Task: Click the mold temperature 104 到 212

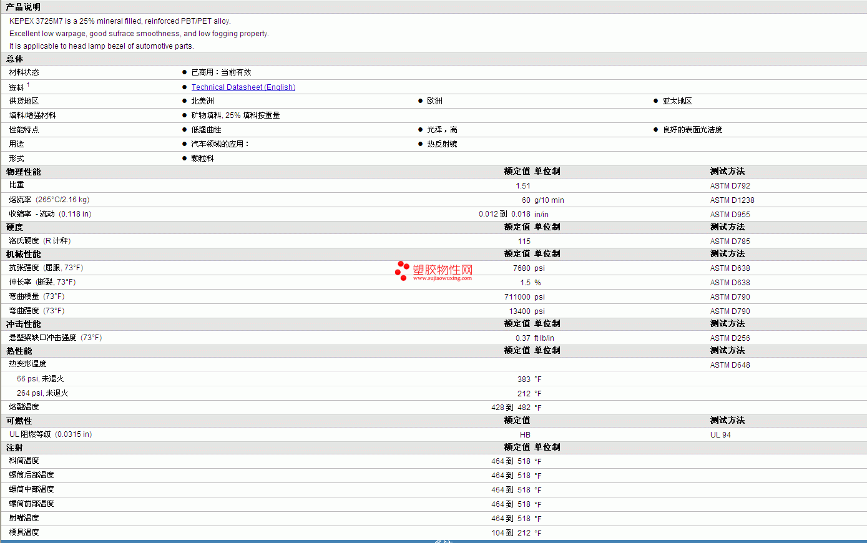Action: (511, 533)
